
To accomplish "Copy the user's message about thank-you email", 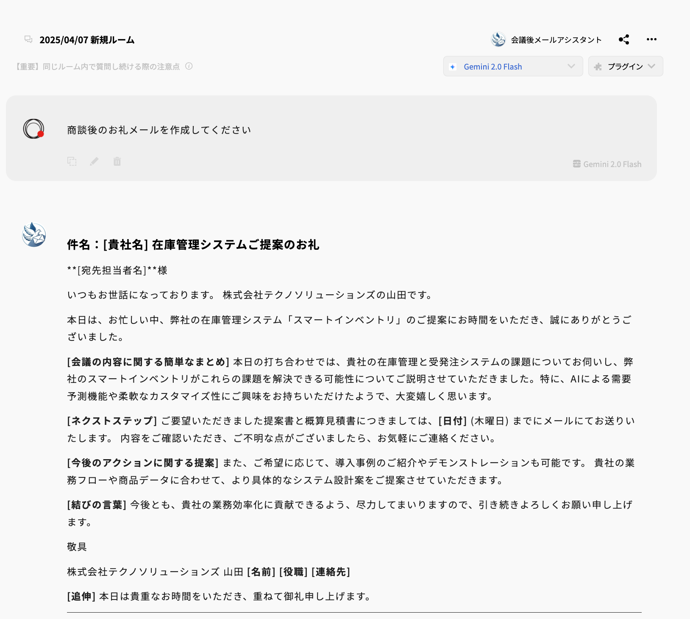I will coord(72,162).
